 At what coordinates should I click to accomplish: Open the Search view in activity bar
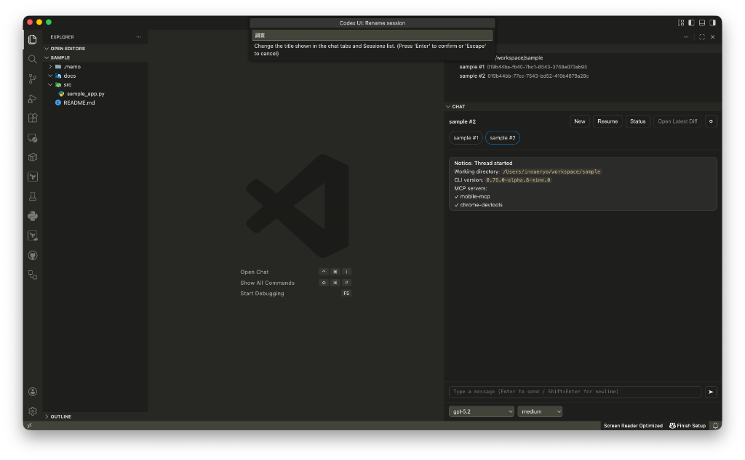click(33, 59)
